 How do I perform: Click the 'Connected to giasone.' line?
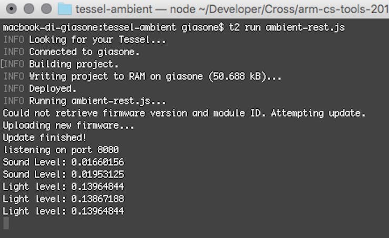pos(71,52)
